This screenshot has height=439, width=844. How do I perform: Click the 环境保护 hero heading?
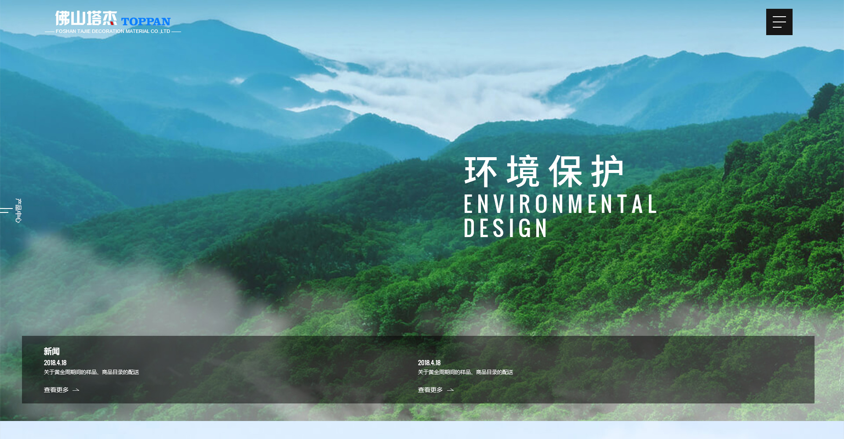[544, 171]
